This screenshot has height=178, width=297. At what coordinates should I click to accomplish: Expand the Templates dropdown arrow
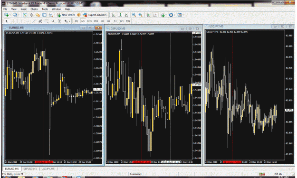coord(183,15)
